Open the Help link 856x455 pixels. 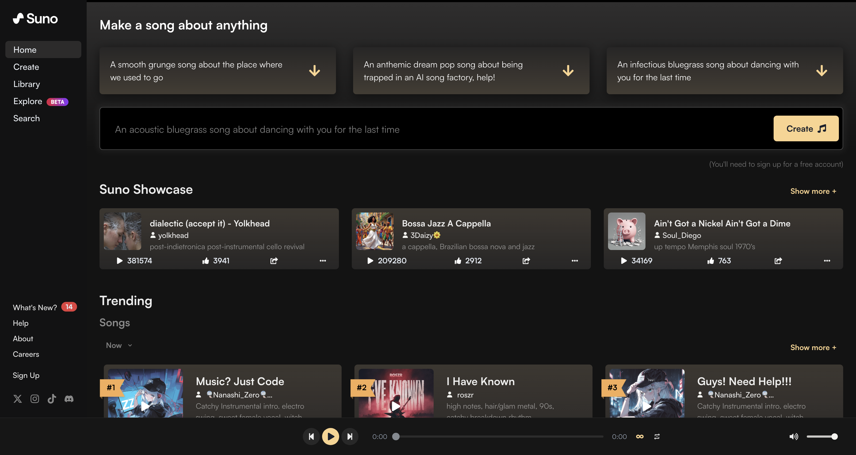click(x=21, y=323)
